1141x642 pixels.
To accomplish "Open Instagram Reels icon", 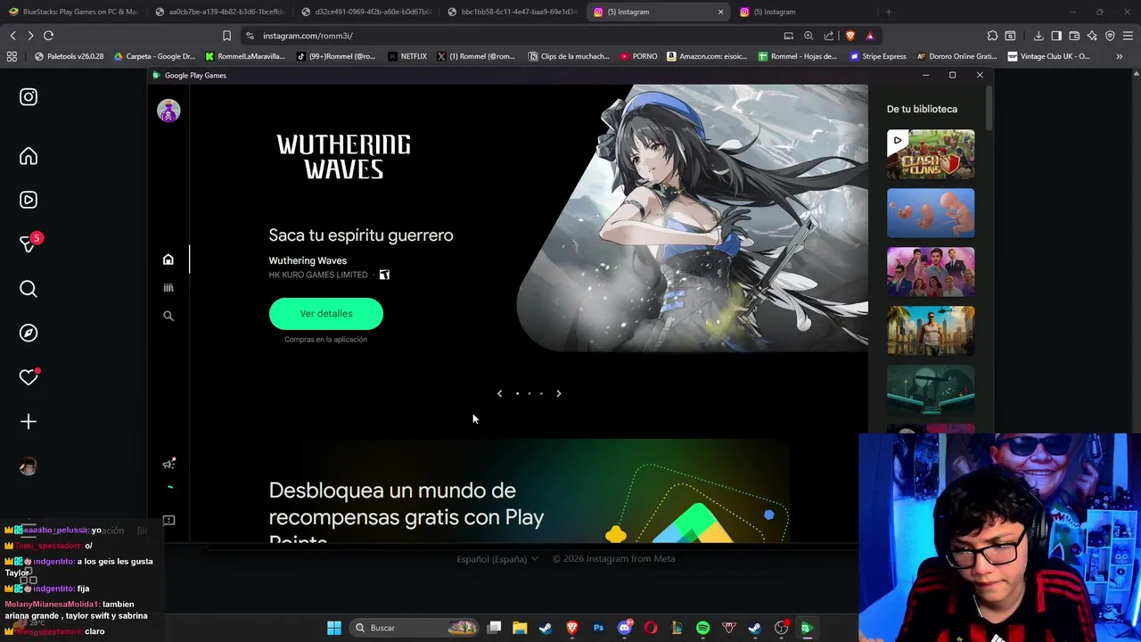I will (29, 200).
